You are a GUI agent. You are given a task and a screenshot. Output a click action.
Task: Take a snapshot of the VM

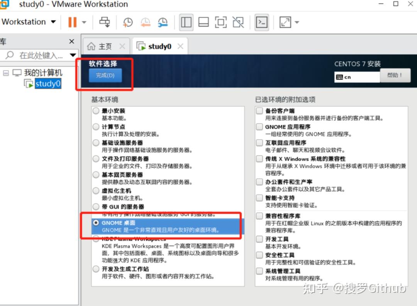(x=128, y=22)
